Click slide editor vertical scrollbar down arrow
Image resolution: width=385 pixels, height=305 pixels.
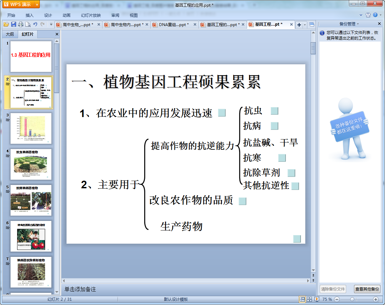coord(313,270)
